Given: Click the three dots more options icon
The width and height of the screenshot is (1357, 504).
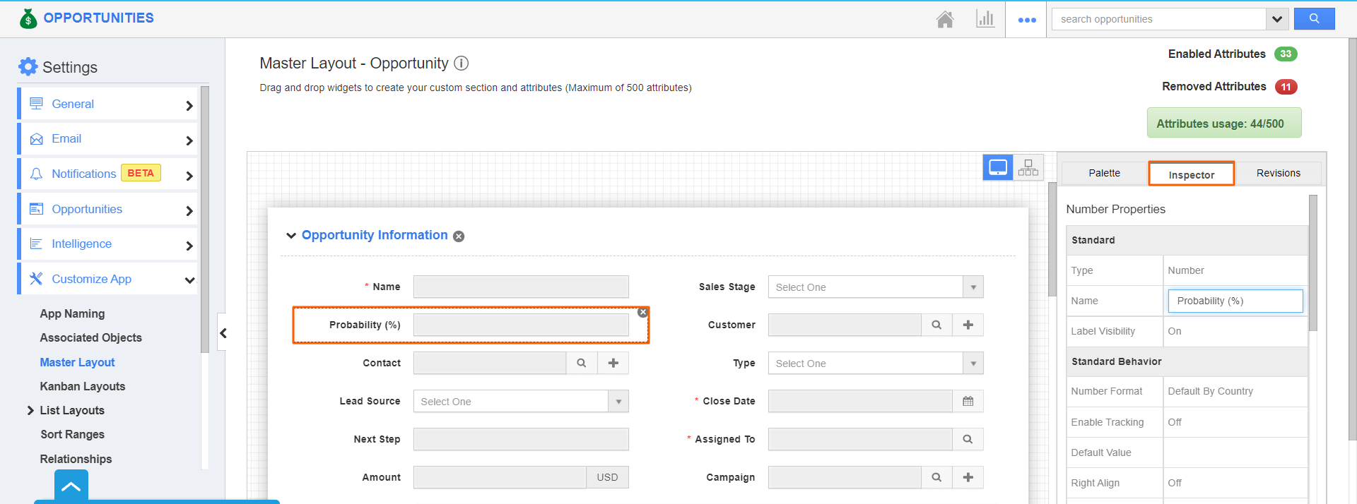Looking at the screenshot, I should point(1026,20).
